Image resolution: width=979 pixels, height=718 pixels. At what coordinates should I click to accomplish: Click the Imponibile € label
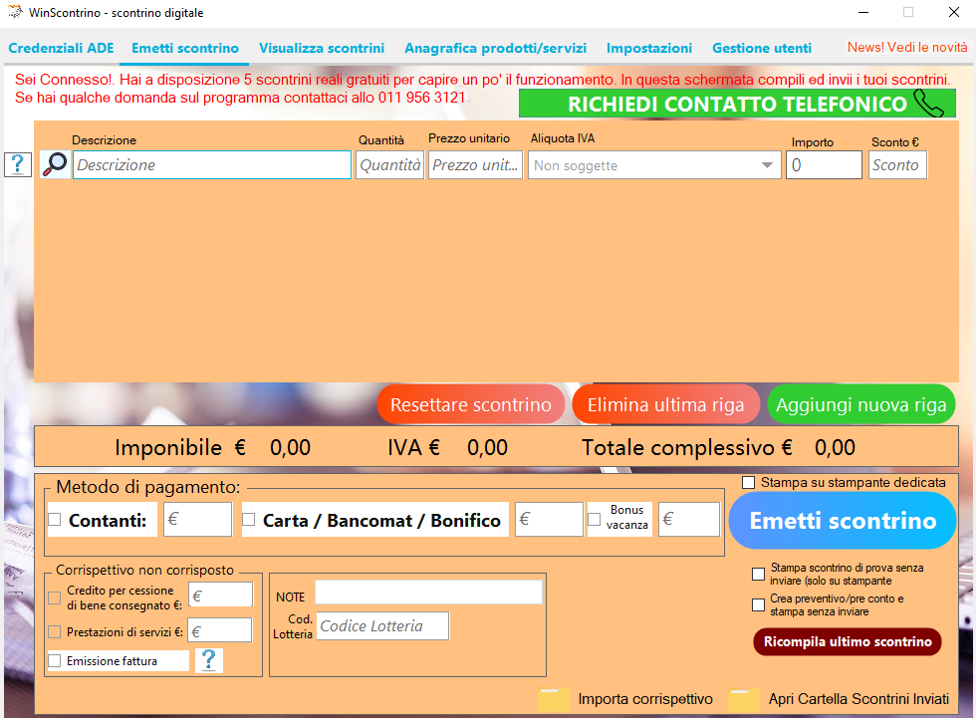(180, 448)
